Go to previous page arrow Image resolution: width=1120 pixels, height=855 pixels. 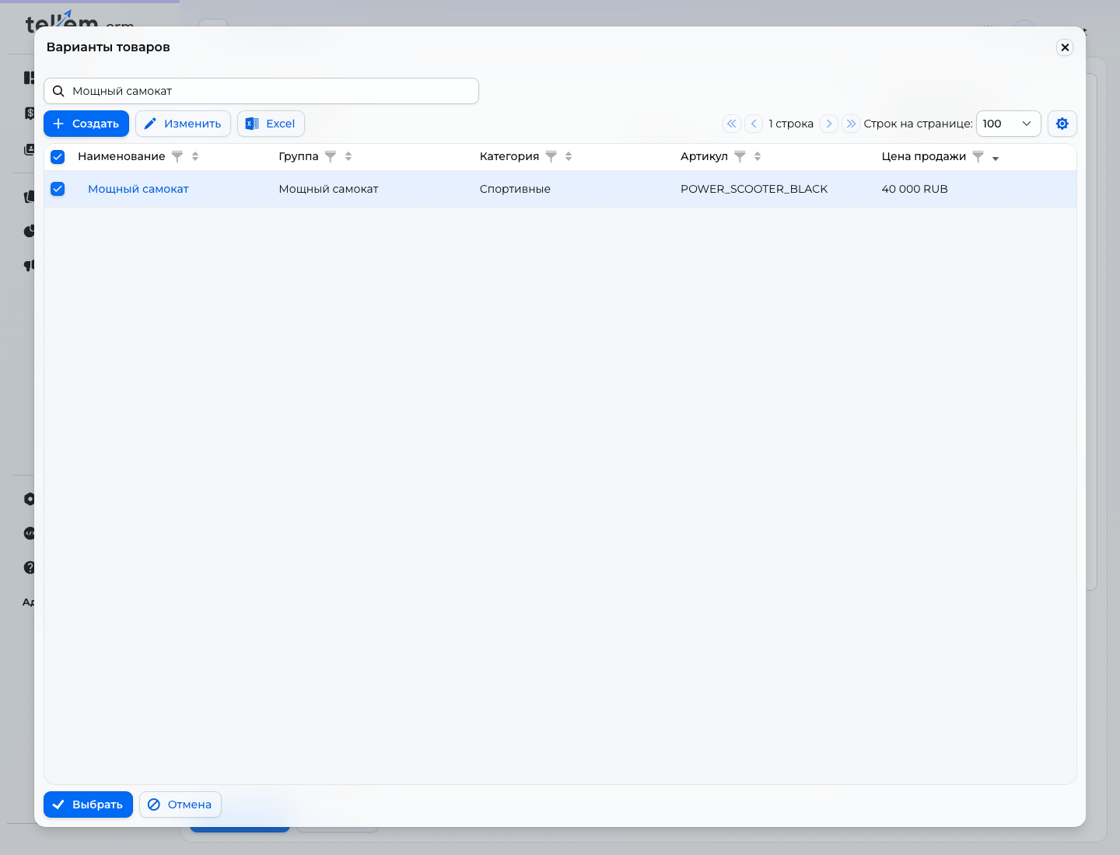(x=754, y=124)
